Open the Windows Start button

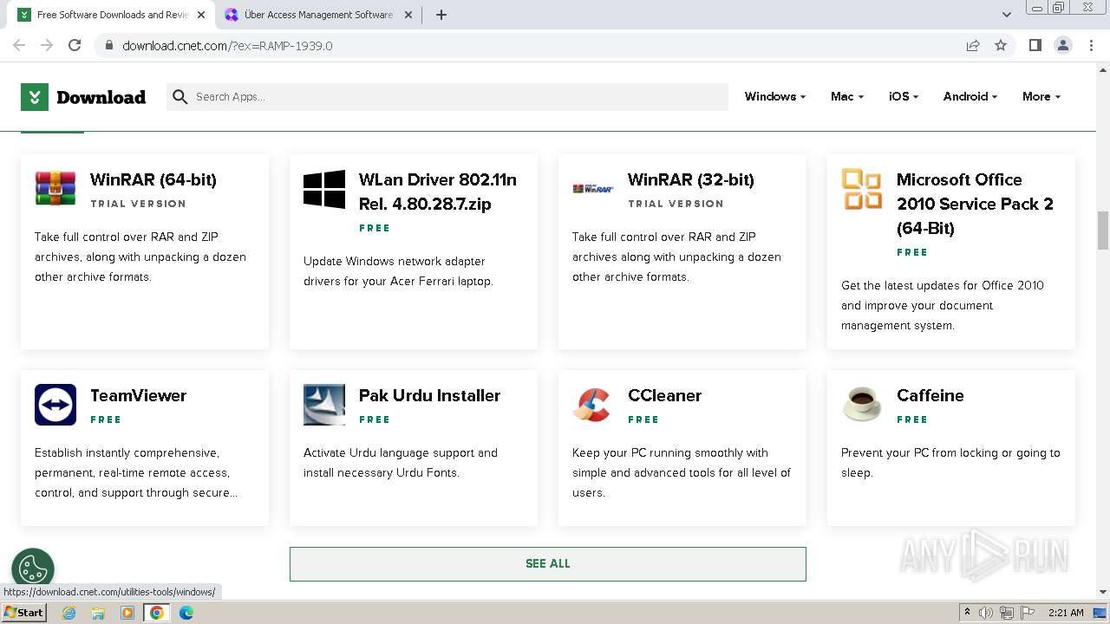tap(24, 613)
